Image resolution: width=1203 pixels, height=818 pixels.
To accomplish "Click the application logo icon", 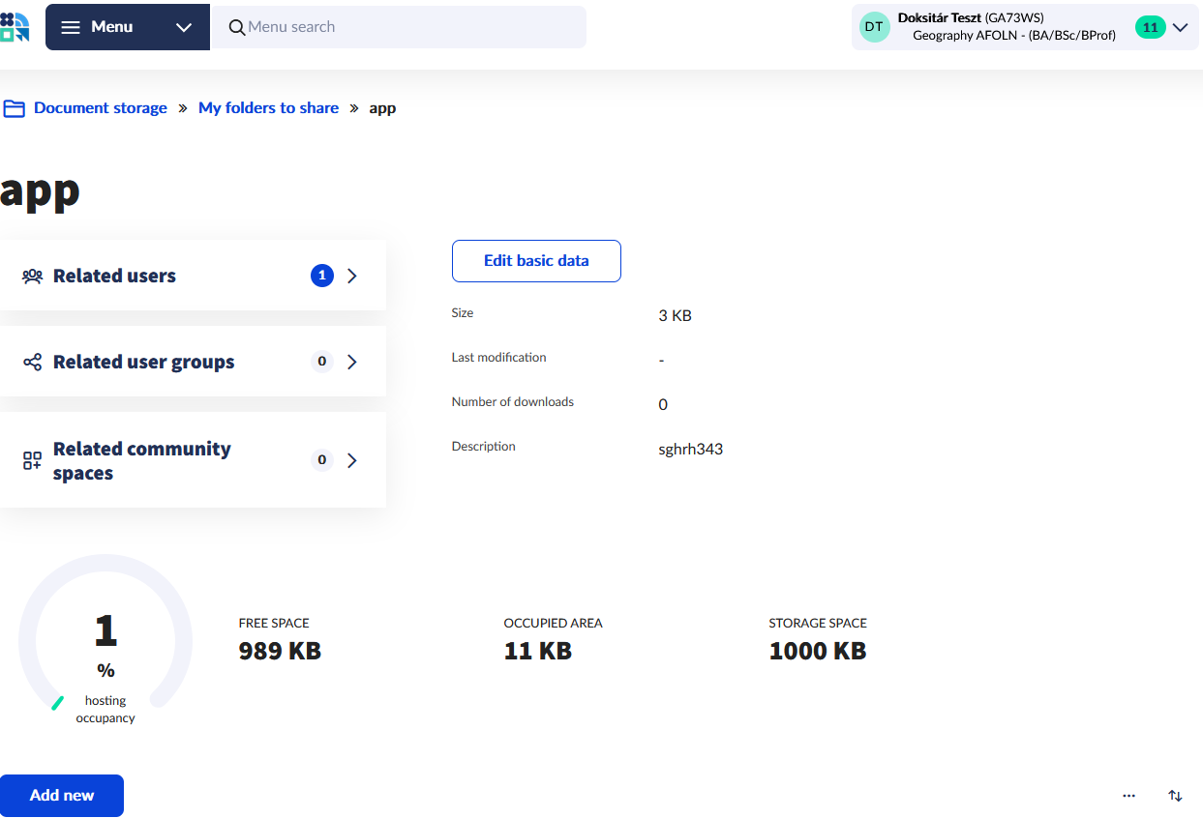I will pyautogui.click(x=15, y=27).
